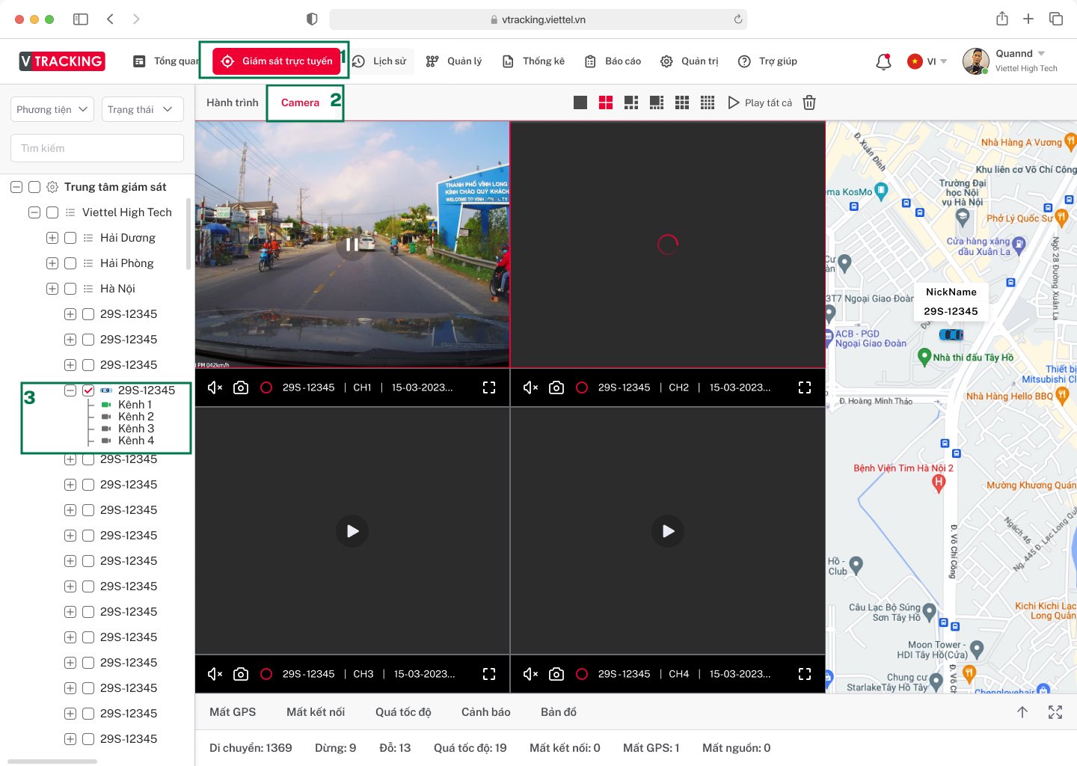Viewport: 1077px width, 766px height.
Task: Collapse the checked 29S-12345 vehicle channels
Action: (x=70, y=390)
